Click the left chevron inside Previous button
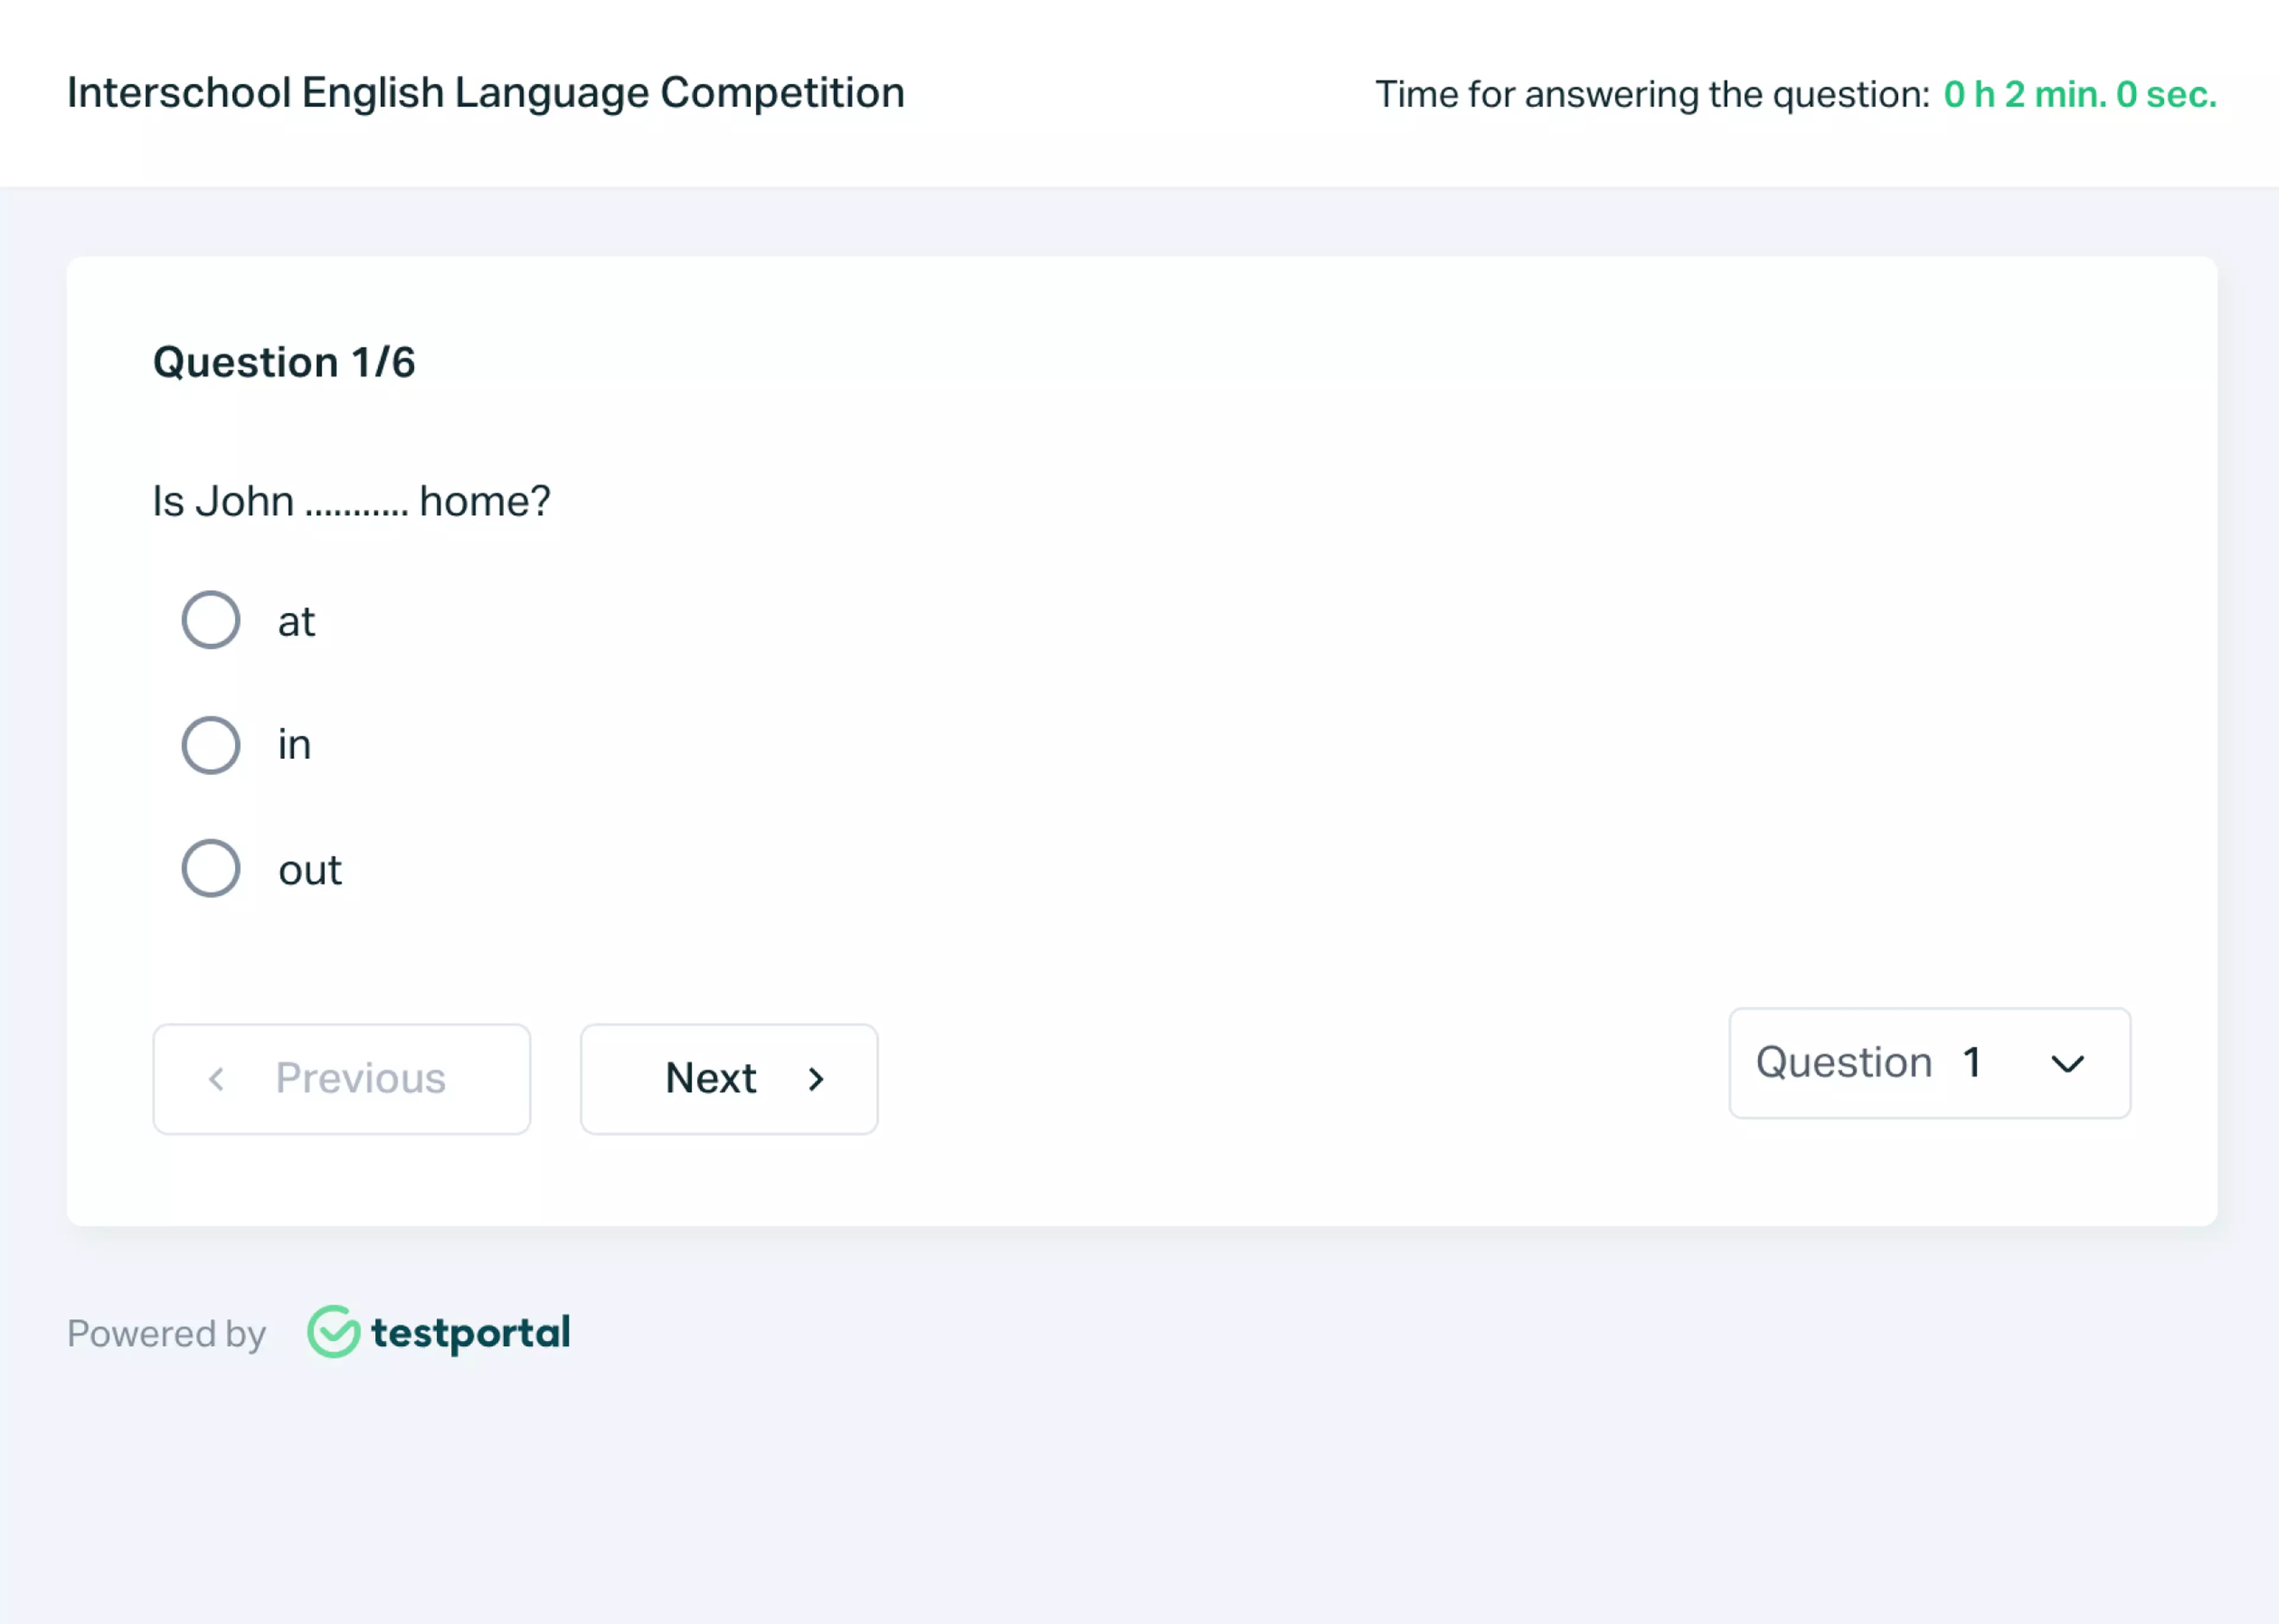The image size is (2279, 1624). pyautogui.click(x=218, y=1080)
